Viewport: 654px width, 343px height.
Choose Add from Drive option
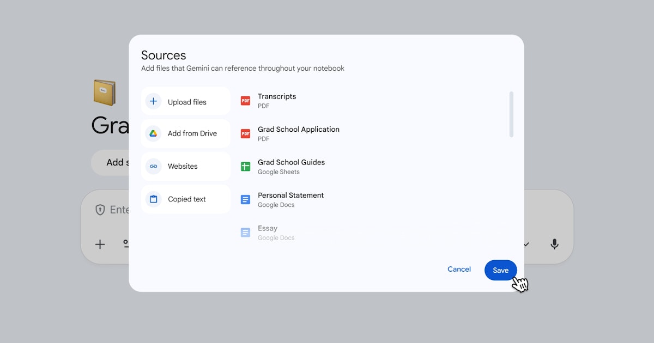click(x=186, y=133)
